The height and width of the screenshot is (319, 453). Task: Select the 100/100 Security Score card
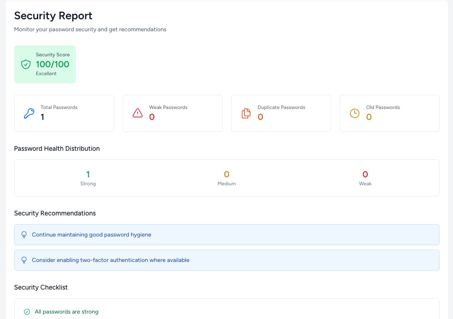coord(45,64)
